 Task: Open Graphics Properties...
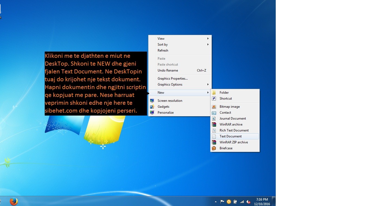pyautogui.click(x=180, y=79)
